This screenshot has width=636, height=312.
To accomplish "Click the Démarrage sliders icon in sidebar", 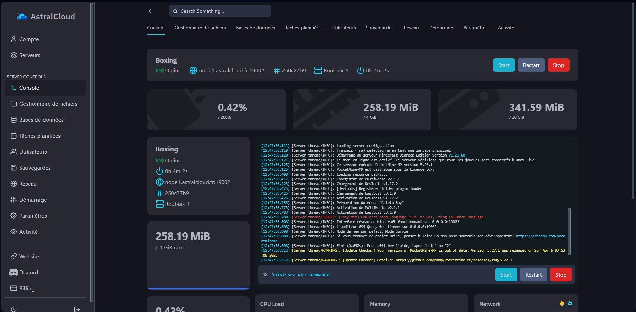I will pyautogui.click(x=14, y=200).
